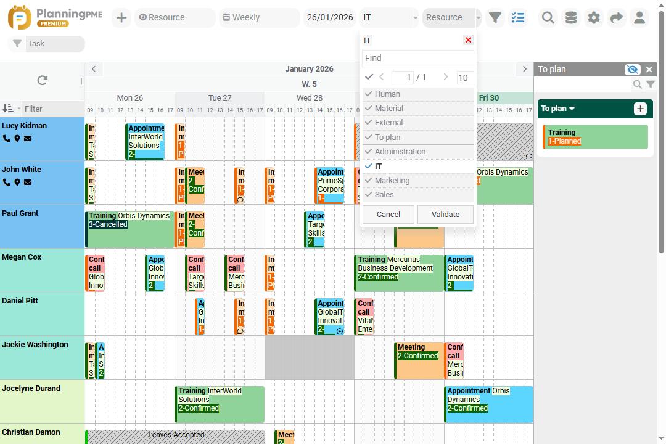Click John White's location pin icon

[17, 183]
